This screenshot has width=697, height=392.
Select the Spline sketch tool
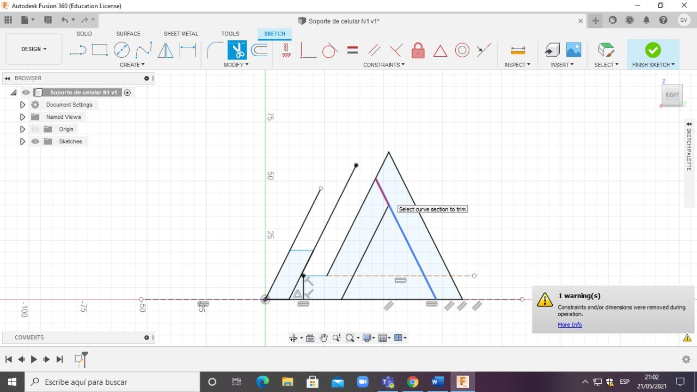tap(144, 50)
